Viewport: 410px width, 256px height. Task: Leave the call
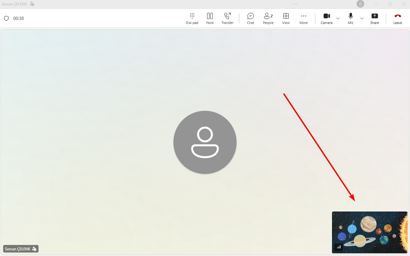(x=397, y=18)
